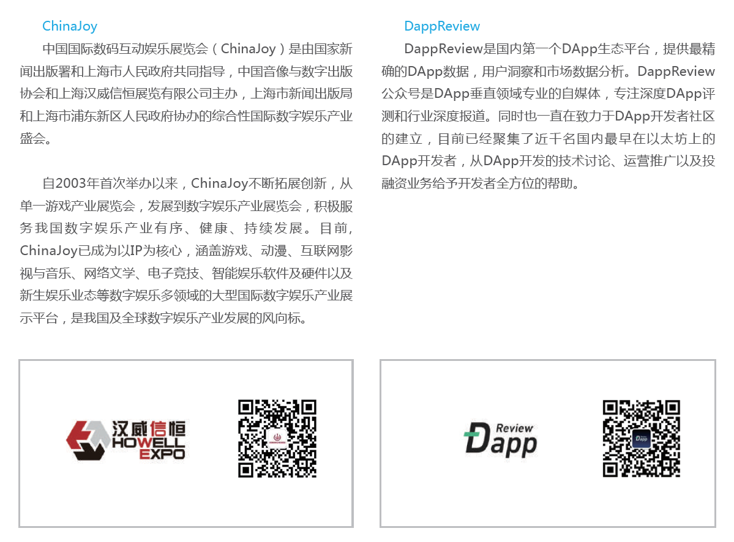Click the paragraph starting with 中国国际数码互动娱乐展览会
This screenshot has height=542, width=734.
pyautogui.click(x=186, y=94)
